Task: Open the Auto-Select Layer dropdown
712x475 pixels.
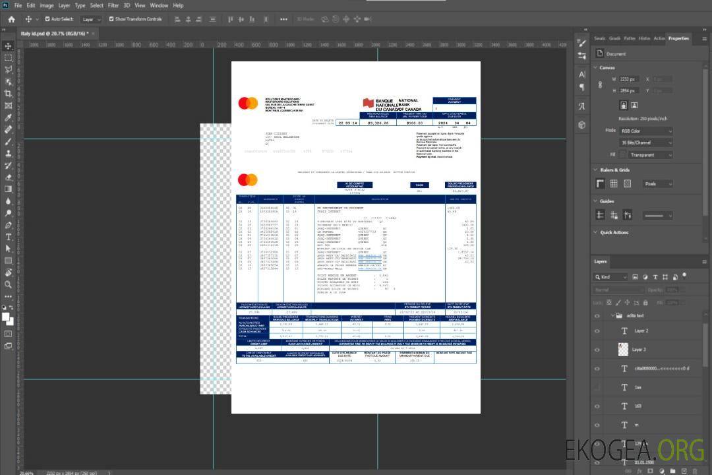Action: (91, 19)
